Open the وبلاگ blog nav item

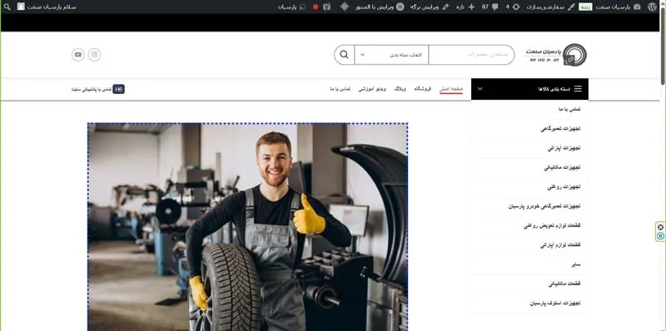[x=400, y=89]
